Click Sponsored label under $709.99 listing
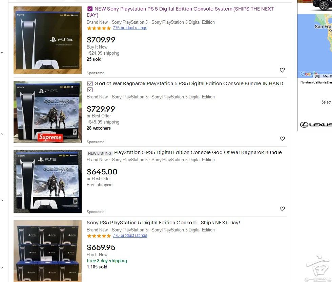 (96, 73)
